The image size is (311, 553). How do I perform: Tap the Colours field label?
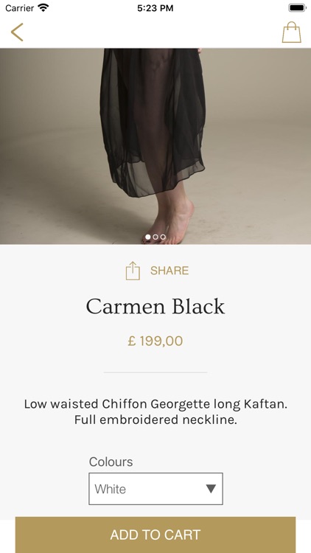pyautogui.click(x=111, y=462)
